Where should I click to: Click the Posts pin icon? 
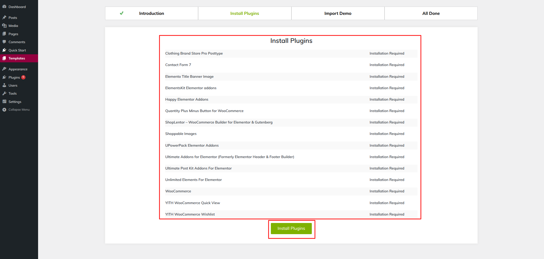click(4, 17)
